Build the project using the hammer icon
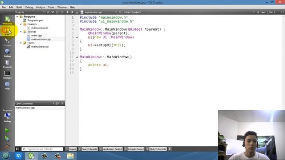The width and height of the screenshot is (285, 160). point(7,146)
